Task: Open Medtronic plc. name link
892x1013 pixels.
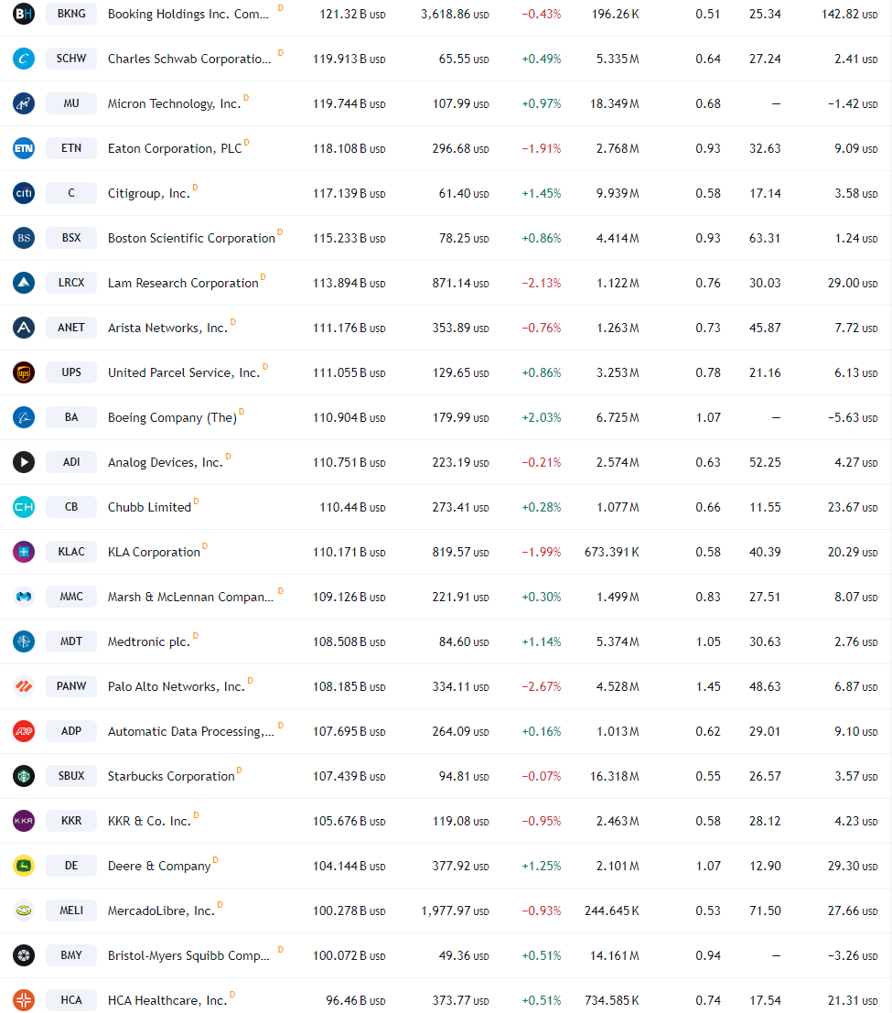Action: pos(148,642)
